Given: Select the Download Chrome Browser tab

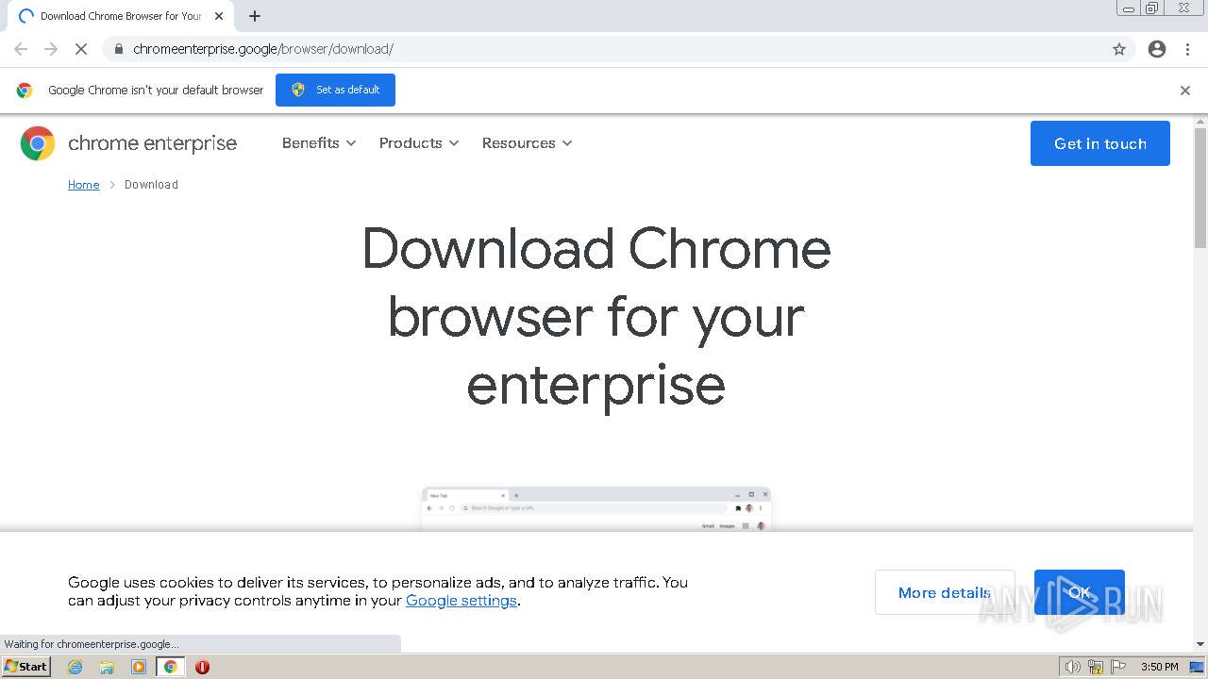Looking at the screenshot, I should pos(120,16).
